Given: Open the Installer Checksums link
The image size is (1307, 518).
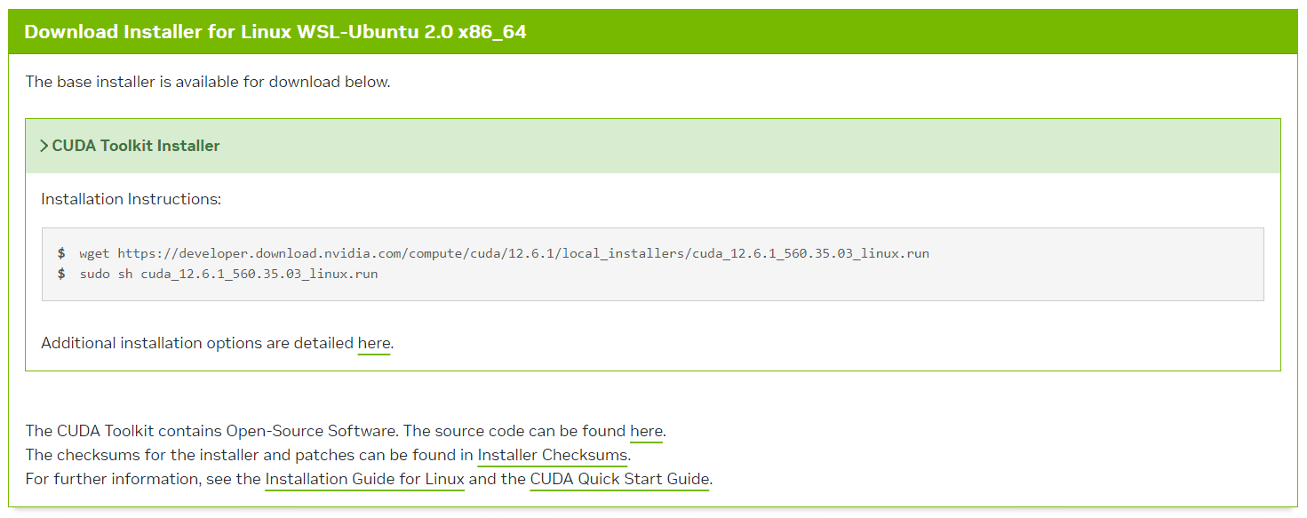Looking at the screenshot, I should [553, 455].
